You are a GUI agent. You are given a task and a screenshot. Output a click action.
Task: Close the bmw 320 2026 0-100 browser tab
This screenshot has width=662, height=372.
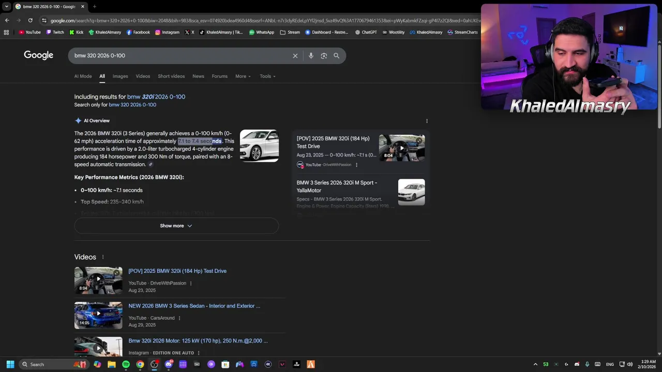pyautogui.click(x=83, y=7)
